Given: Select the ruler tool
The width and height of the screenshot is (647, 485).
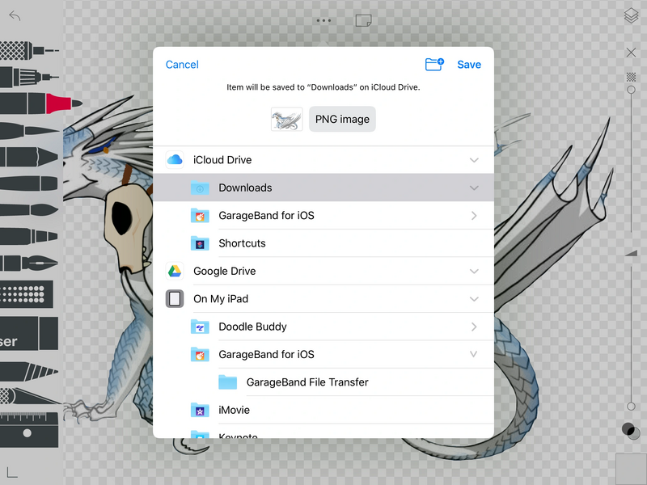Looking at the screenshot, I should point(29,420).
